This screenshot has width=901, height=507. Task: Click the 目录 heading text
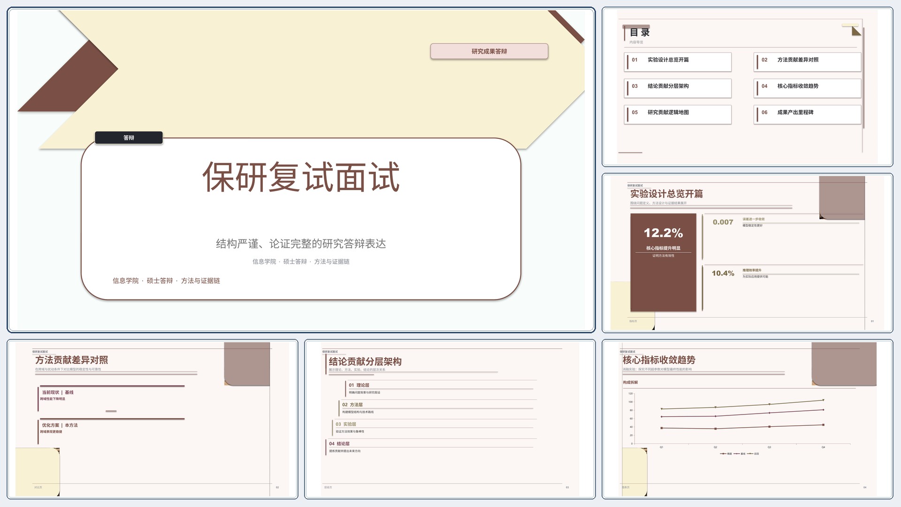coord(639,32)
